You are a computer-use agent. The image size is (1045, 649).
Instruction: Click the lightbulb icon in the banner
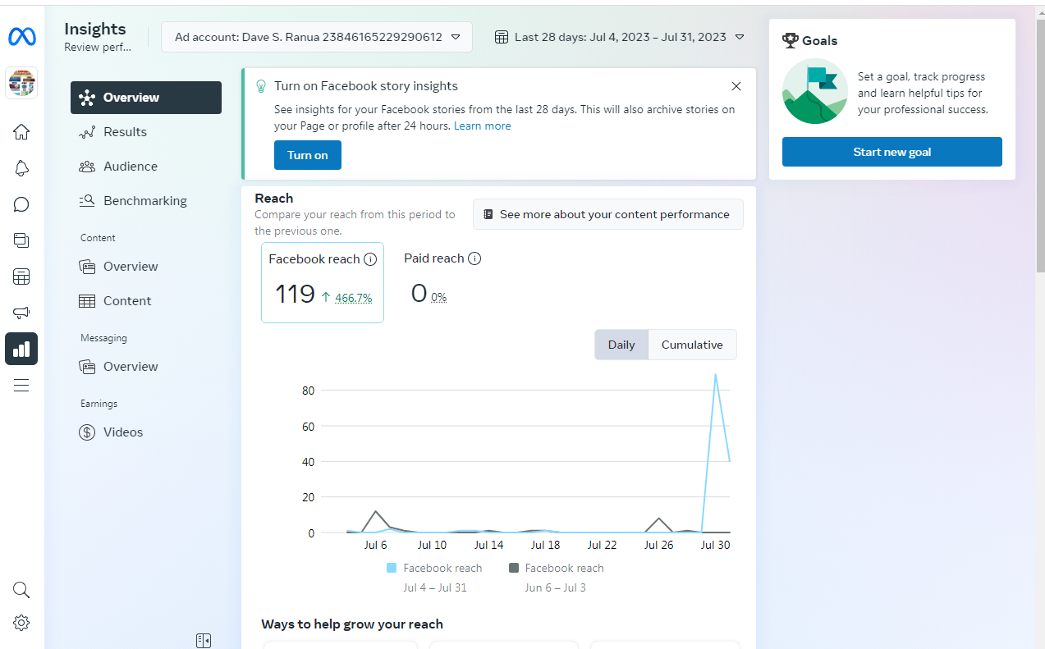261,86
